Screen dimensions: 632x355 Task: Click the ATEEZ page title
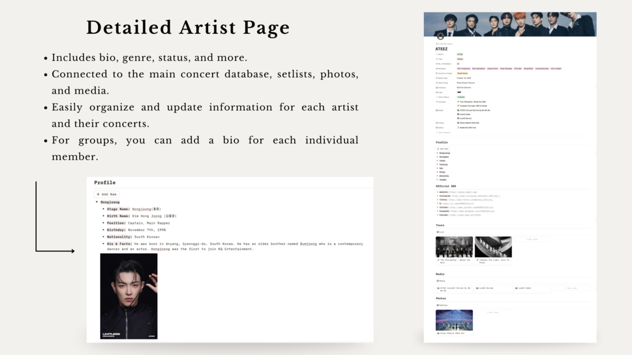pyautogui.click(x=441, y=49)
